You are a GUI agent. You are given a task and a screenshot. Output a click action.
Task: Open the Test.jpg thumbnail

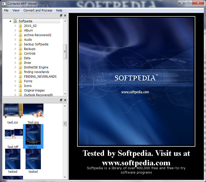(33, 110)
